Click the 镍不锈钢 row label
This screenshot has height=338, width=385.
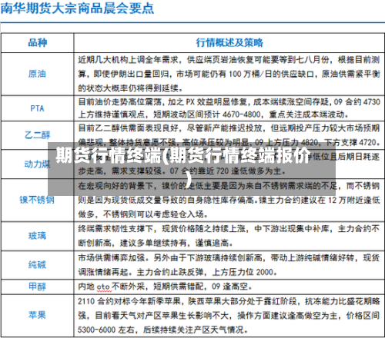click(37, 200)
